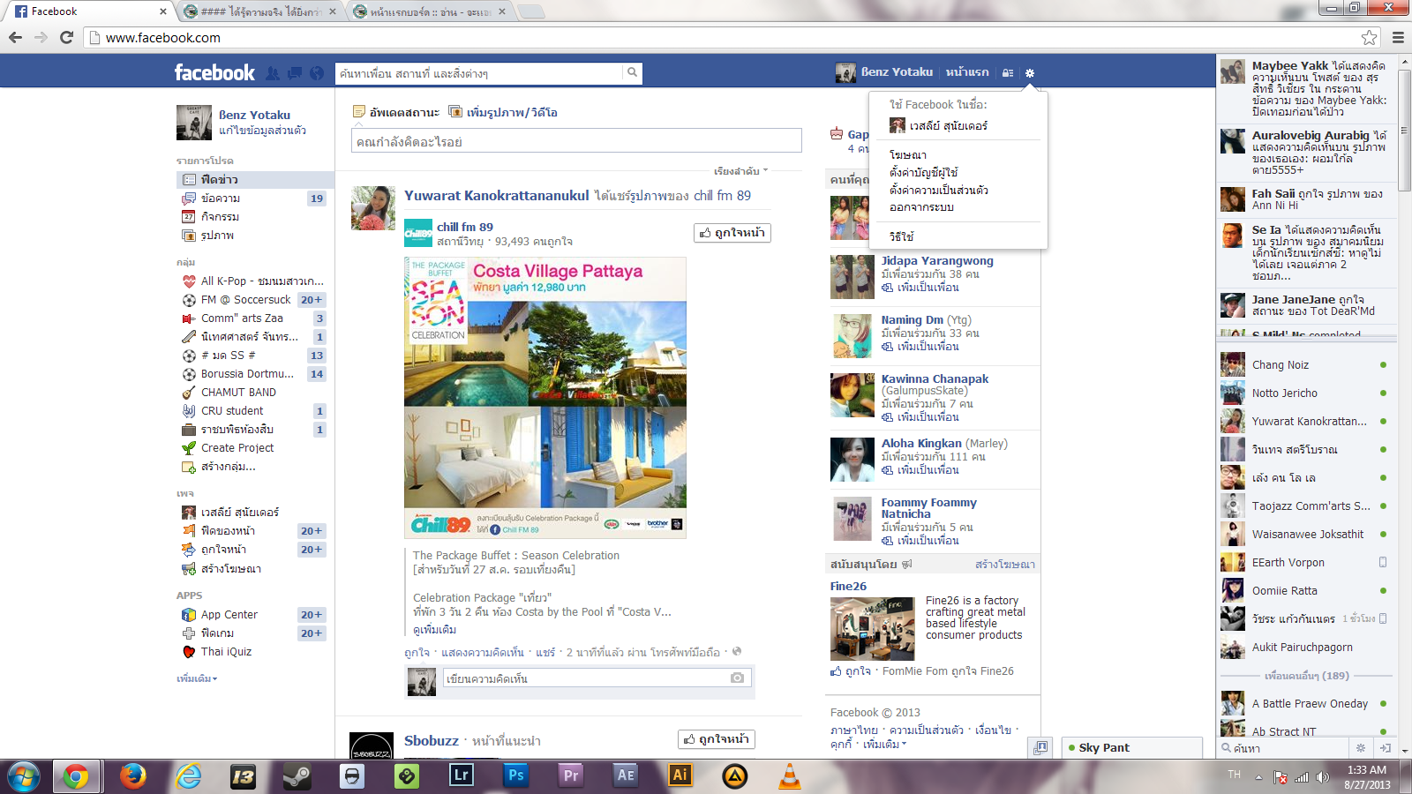This screenshot has height=794, width=1412.
Task: Open help entry at bottom of account menu
Action: (x=902, y=236)
